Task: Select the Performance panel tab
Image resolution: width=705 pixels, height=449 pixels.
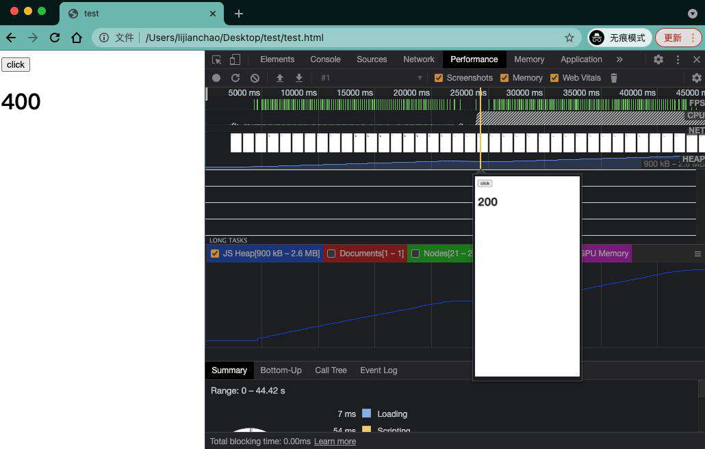Action: 474,59
